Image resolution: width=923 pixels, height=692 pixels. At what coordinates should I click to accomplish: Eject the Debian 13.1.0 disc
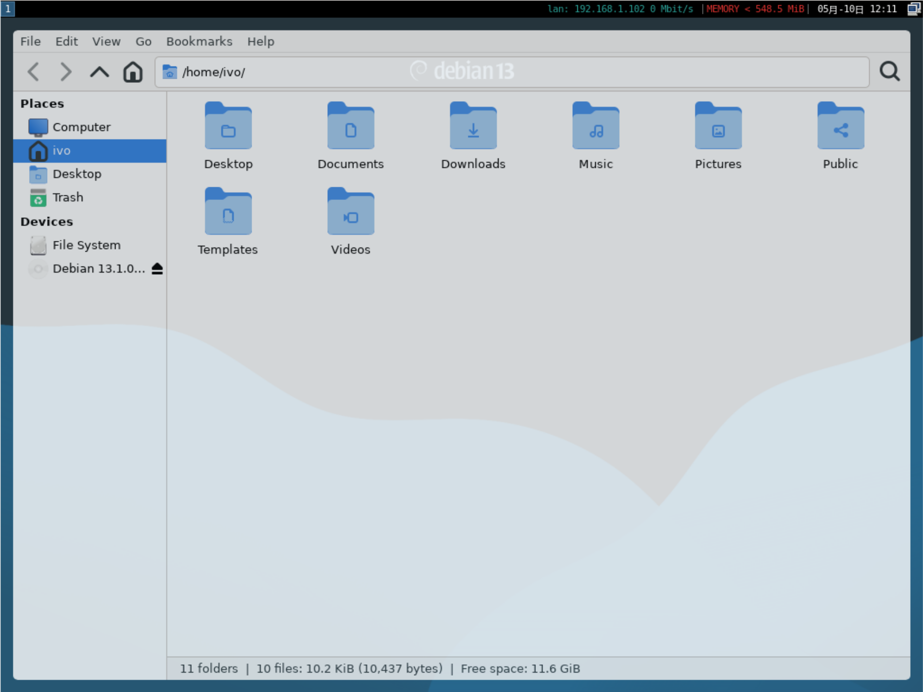tap(157, 269)
